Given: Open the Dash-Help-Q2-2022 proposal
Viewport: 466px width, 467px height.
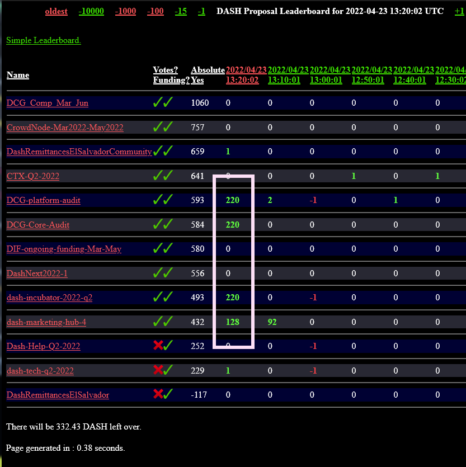Looking at the screenshot, I should pos(44,346).
